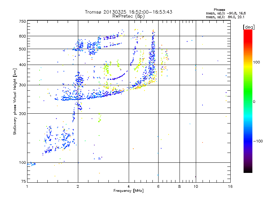The width and height of the screenshot is (271, 203).
Task: Click the 'Phases' header label
Action: pyautogui.click(x=219, y=10)
